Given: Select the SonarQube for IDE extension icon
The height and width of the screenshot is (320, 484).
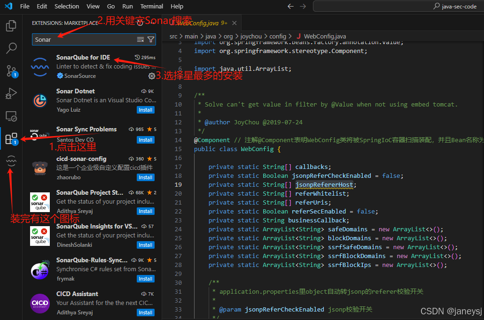Looking at the screenshot, I should pos(40,67).
